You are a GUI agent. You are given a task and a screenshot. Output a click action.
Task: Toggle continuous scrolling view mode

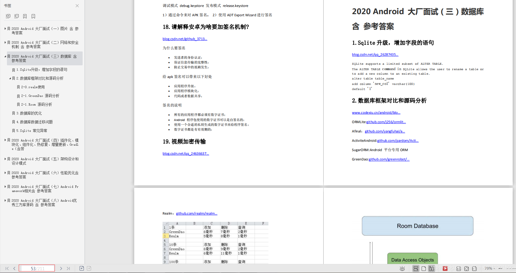[416, 268]
